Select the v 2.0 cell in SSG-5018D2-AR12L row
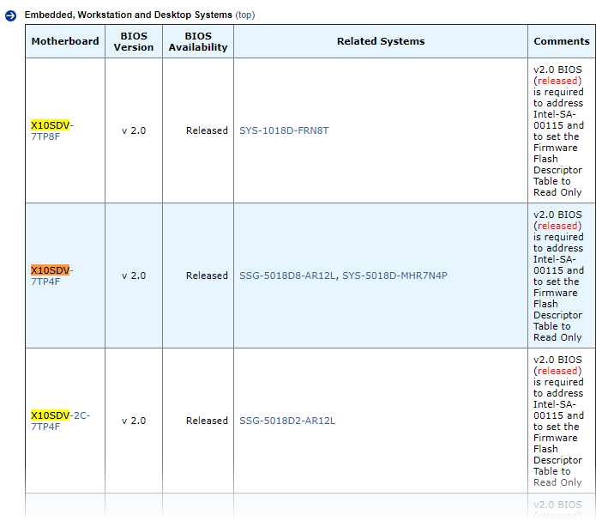Screen dimensions: 596x521 [134, 421]
